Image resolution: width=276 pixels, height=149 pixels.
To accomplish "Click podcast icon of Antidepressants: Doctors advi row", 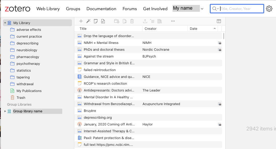I will pos(80,90).
